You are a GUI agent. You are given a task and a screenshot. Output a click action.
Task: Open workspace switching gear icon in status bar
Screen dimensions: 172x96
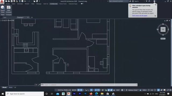click(122, 90)
